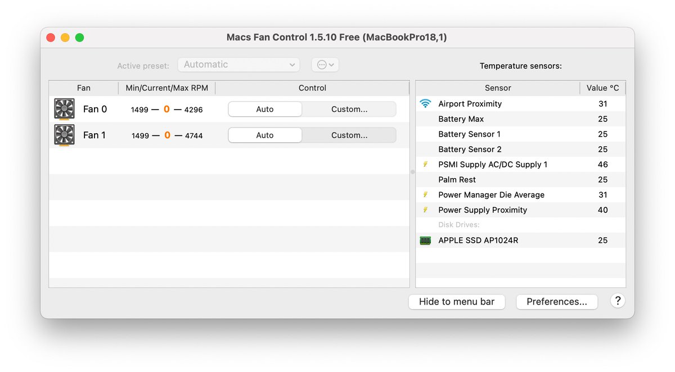Open the preset options ellipsis menu

click(x=325, y=65)
